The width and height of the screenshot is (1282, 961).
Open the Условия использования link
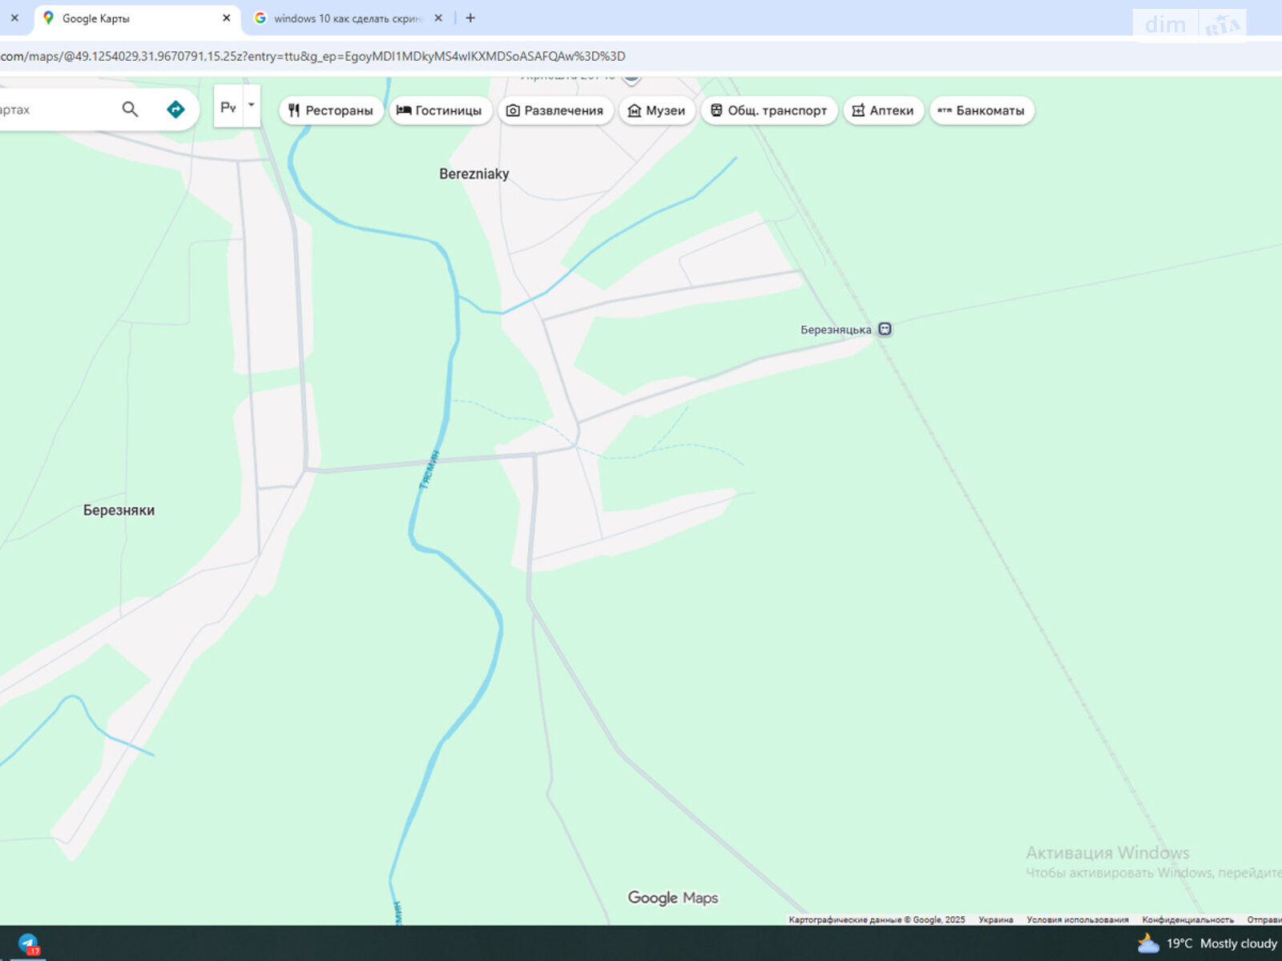tap(1077, 919)
